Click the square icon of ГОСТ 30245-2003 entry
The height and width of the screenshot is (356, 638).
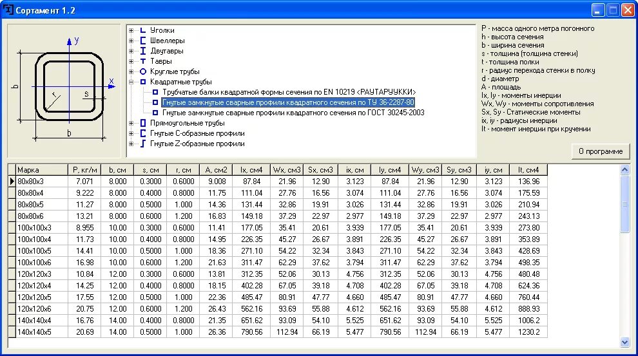tap(155, 113)
